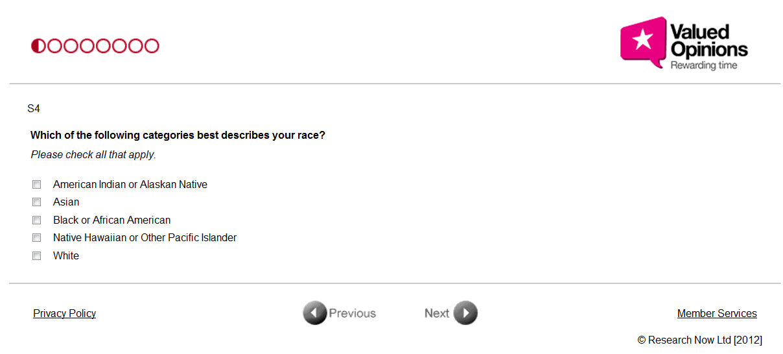This screenshot has height=354, width=783.
Task: Click the Previous arrow icon
Action: (x=314, y=313)
